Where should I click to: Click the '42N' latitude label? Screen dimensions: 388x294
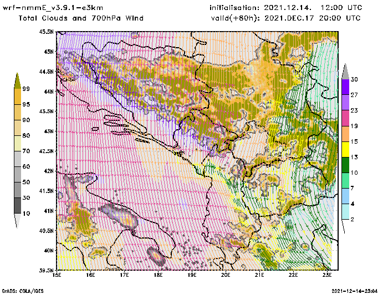point(49,171)
